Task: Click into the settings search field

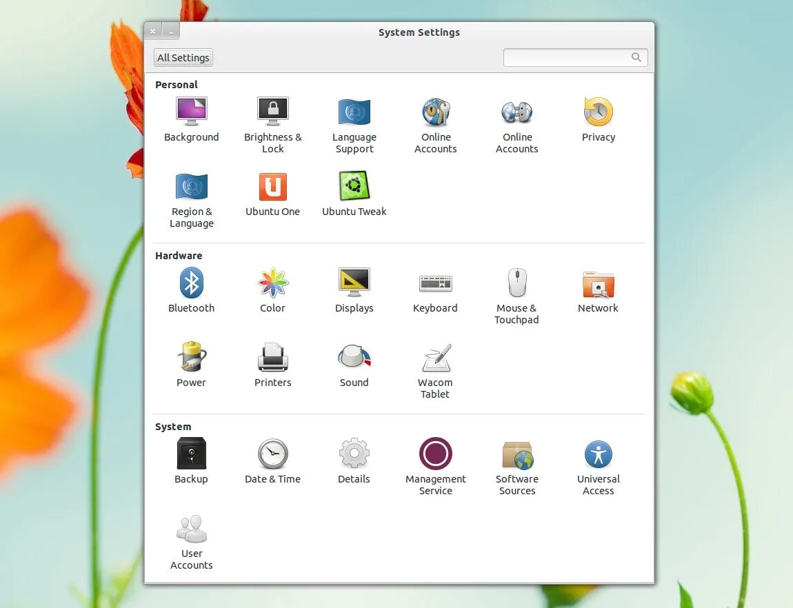Action: click(576, 58)
